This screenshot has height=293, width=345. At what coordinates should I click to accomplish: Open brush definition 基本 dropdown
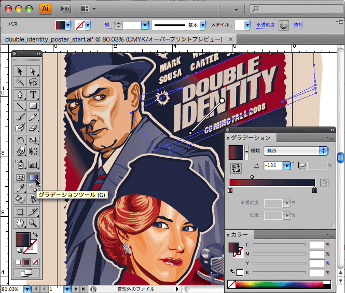(x=203, y=25)
